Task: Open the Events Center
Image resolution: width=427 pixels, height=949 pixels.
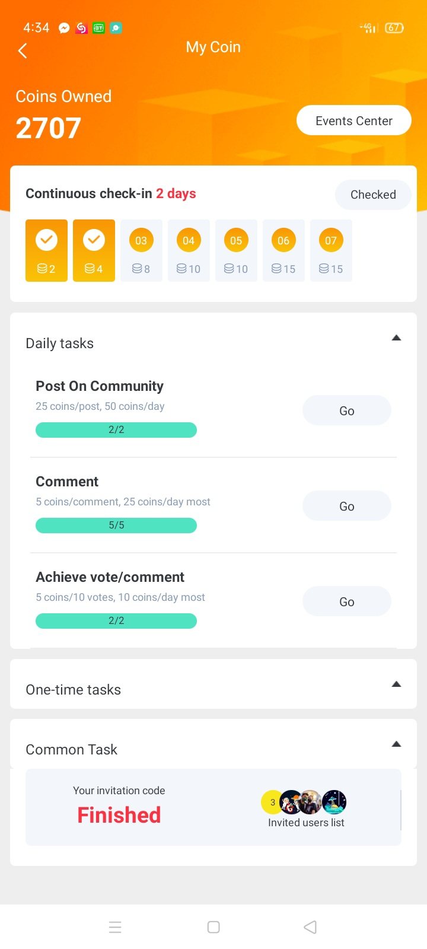Action: click(x=353, y=121)
